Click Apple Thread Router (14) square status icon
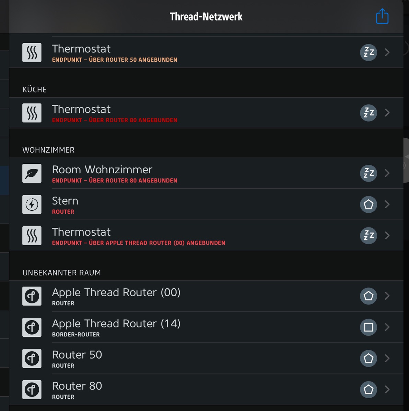Viewport: 409px width, 411px height. tap(368, 327)
